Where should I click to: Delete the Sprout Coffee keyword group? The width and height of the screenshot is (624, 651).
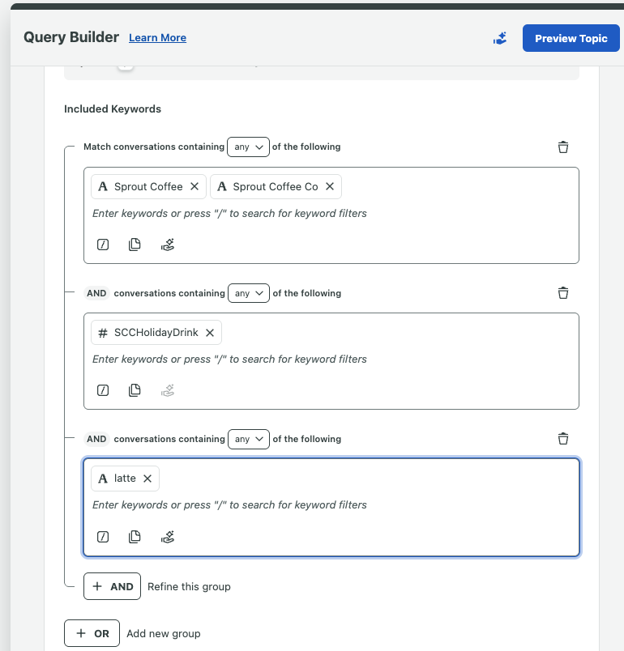(x=563, y=147)
